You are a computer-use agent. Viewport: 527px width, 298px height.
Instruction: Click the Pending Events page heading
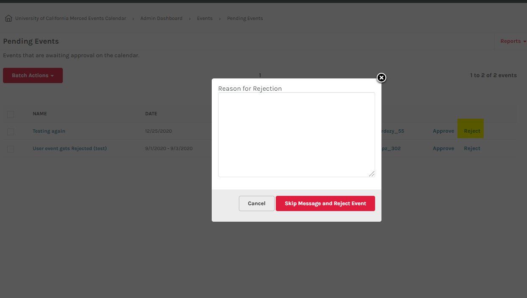[x=31, y=42]
